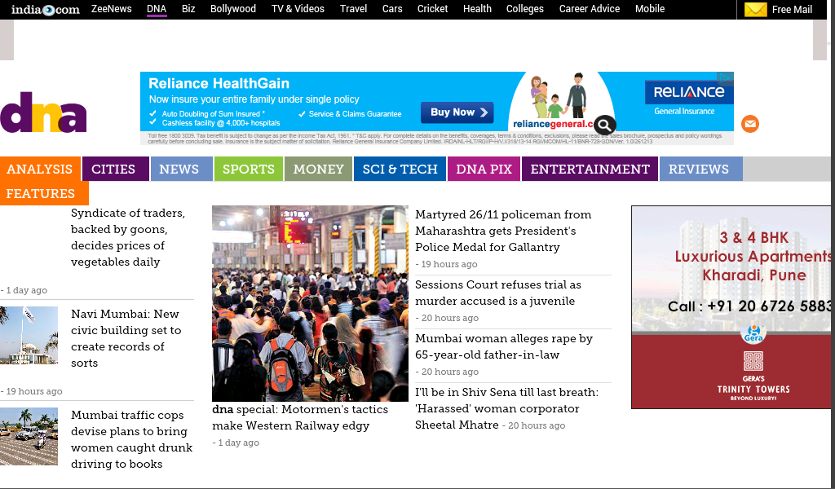Open Cars in top bar
Viewport: 835px width, 489px height.
392,8
